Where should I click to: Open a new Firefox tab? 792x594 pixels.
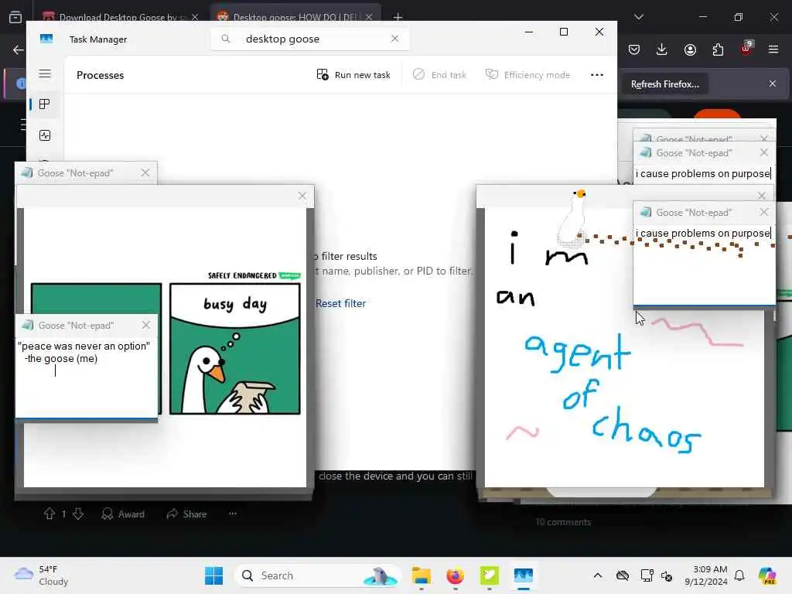coord(398,17)
